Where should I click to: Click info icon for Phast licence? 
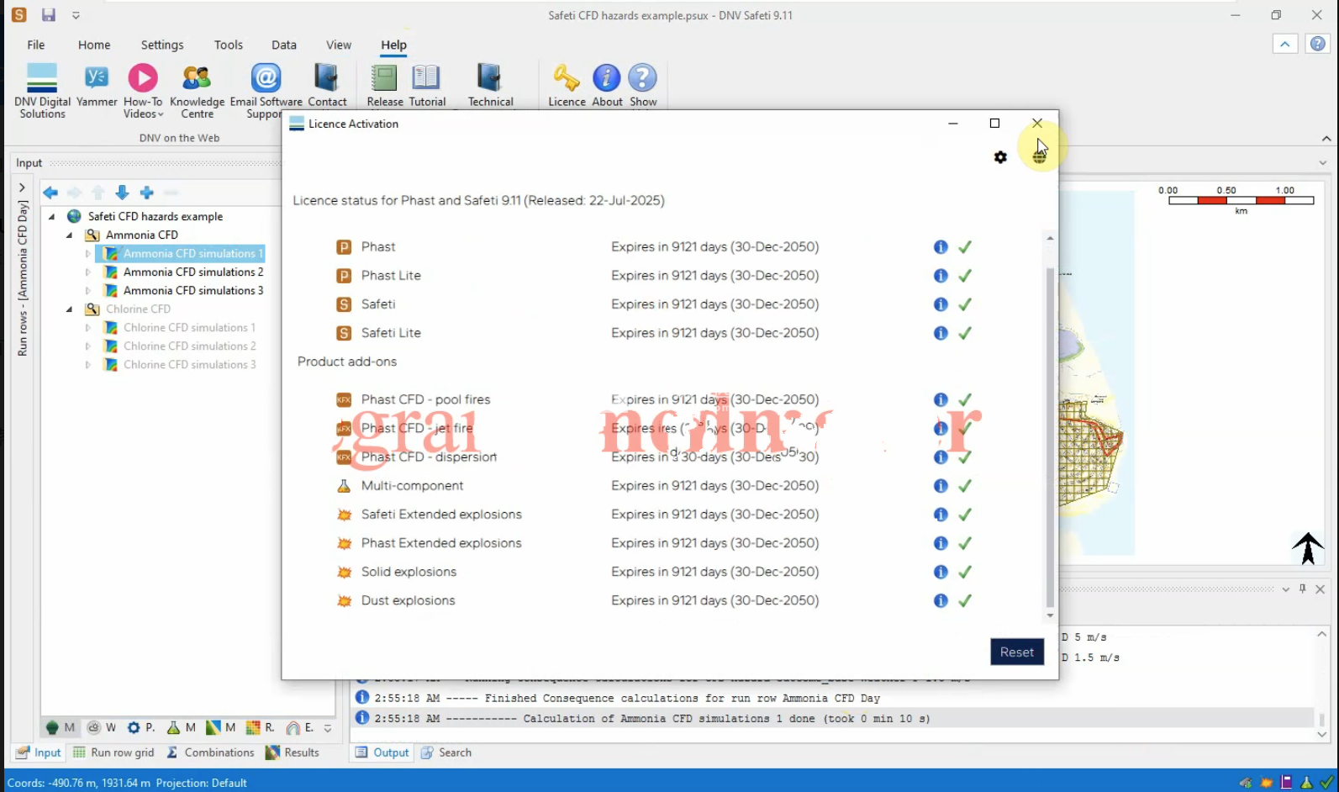941,247
